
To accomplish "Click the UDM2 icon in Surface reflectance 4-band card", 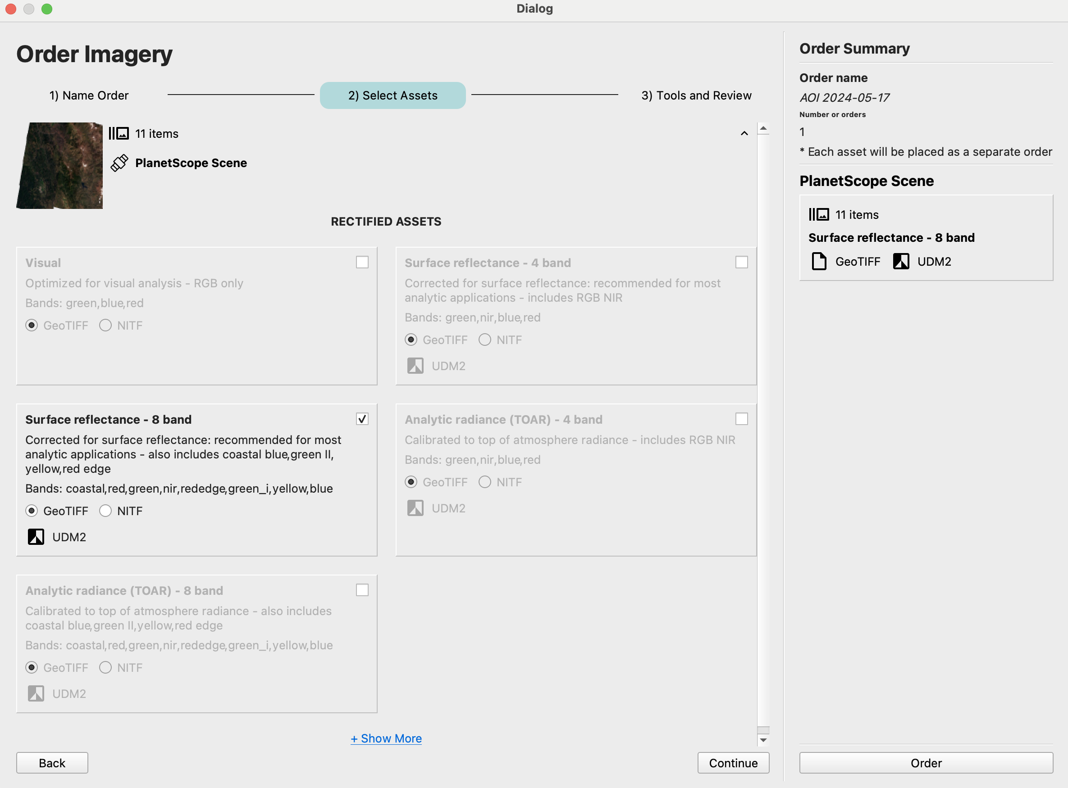I will (415, 365).
